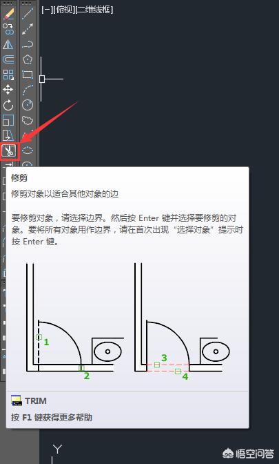Pick the Rectangle drawing tool
The width and height of the screenshot is (279, 464).
(28, 75)
